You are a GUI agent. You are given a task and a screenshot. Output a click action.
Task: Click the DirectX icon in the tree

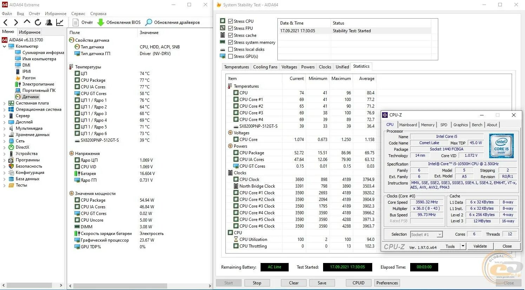coord(11,147)
